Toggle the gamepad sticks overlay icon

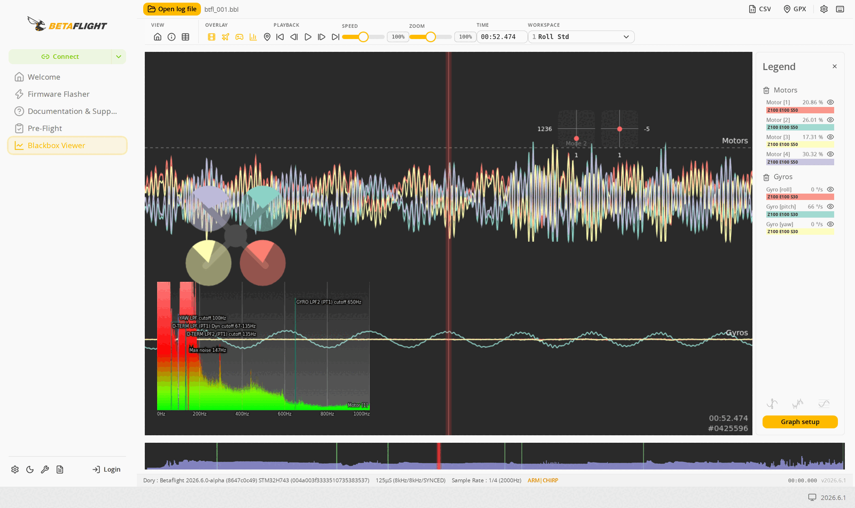(239, 37)
